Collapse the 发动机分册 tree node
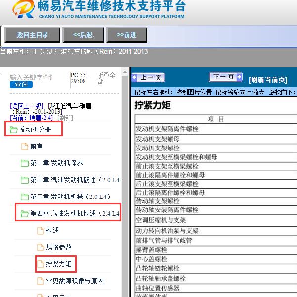 (35, 130)
